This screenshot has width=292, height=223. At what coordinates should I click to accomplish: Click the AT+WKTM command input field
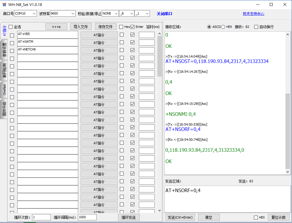tap(48, 42)
